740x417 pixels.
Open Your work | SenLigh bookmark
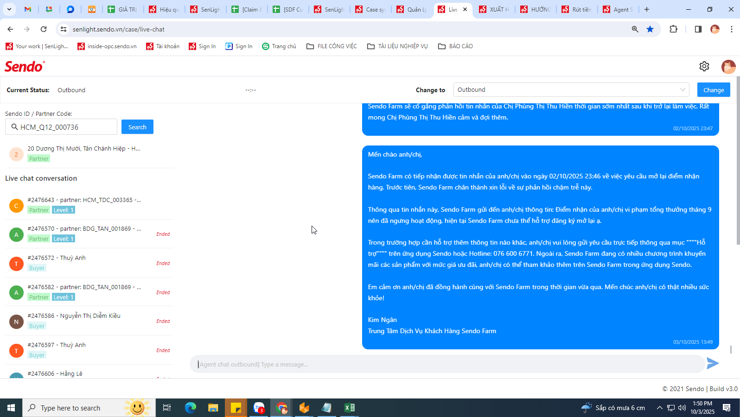pos(37,46)
